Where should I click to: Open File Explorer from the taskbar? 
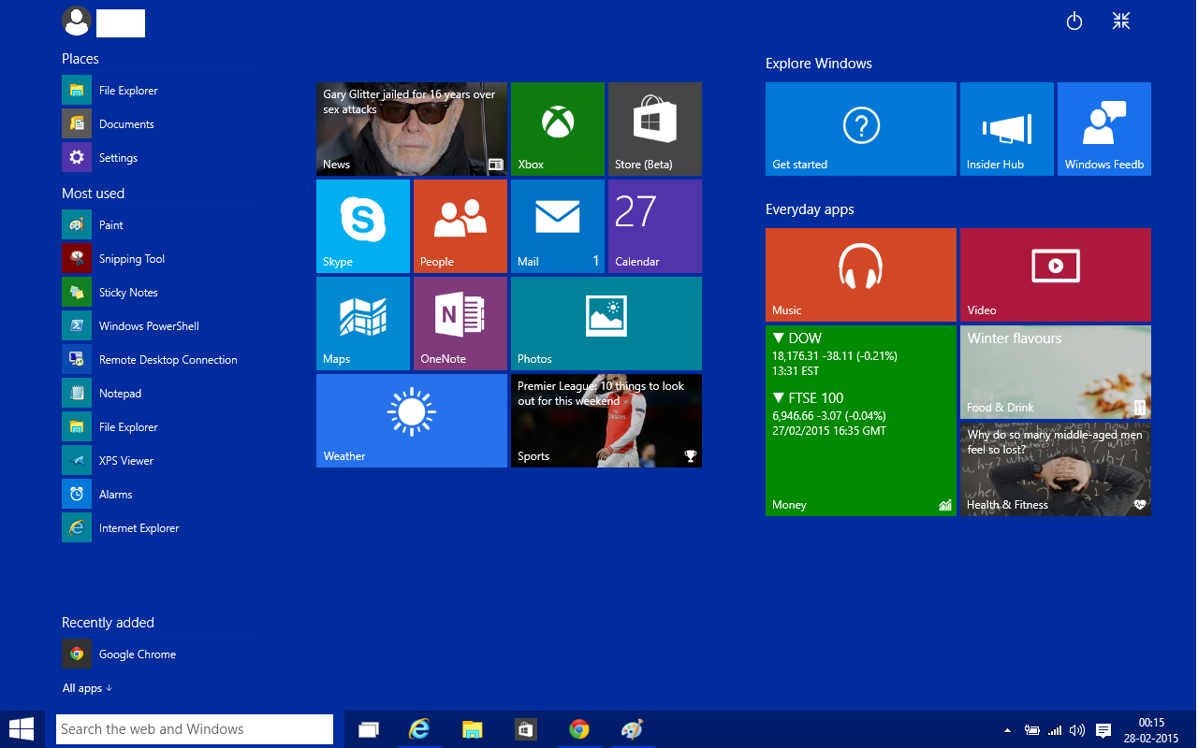click(473, 729)
